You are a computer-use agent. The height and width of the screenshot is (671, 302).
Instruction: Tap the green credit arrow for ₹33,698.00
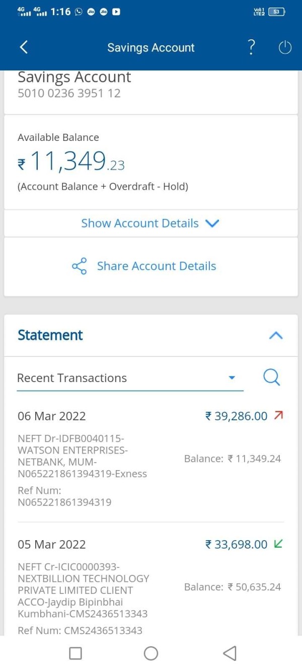tap(278, 544)
